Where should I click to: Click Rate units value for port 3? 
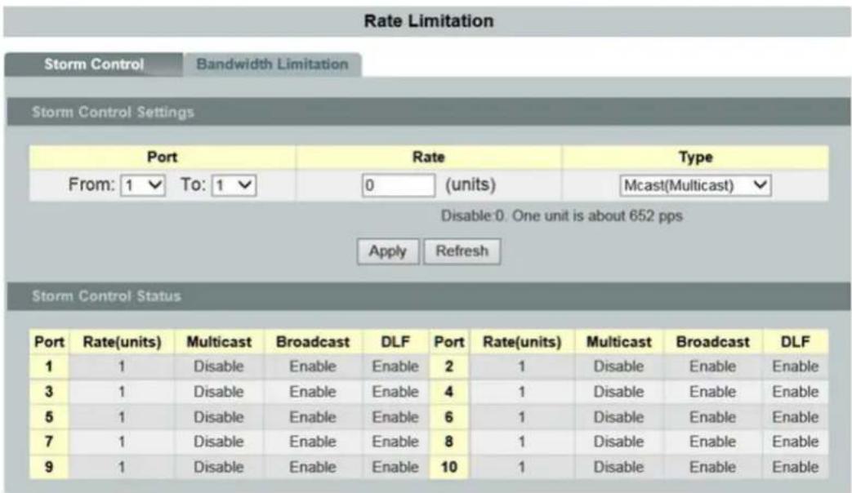coord(122,392)
